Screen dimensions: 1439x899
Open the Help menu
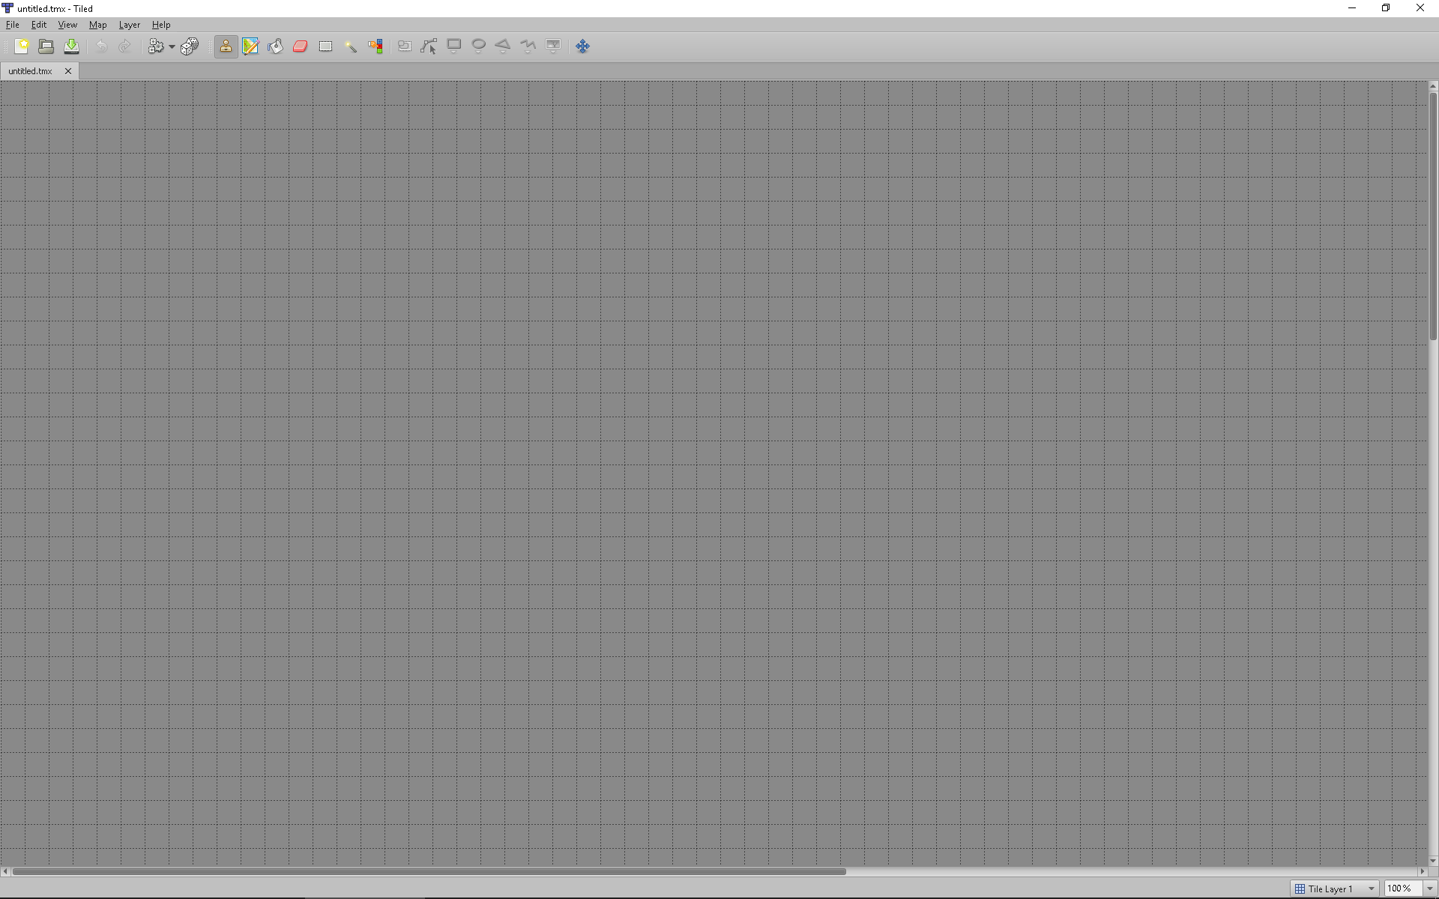click(161, 25)
